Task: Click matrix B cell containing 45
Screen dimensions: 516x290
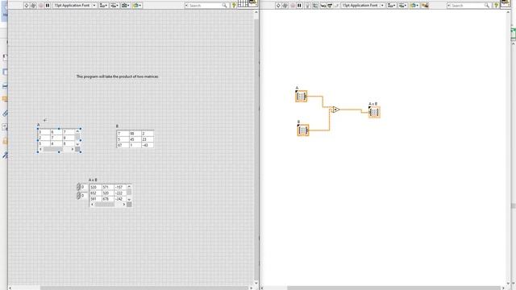Action: tap(135, 139)
